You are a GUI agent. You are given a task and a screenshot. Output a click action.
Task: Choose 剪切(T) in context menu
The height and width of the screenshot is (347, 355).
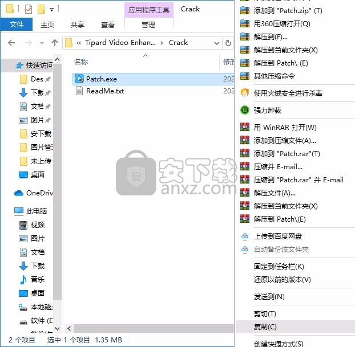click(x=295, y=314)
